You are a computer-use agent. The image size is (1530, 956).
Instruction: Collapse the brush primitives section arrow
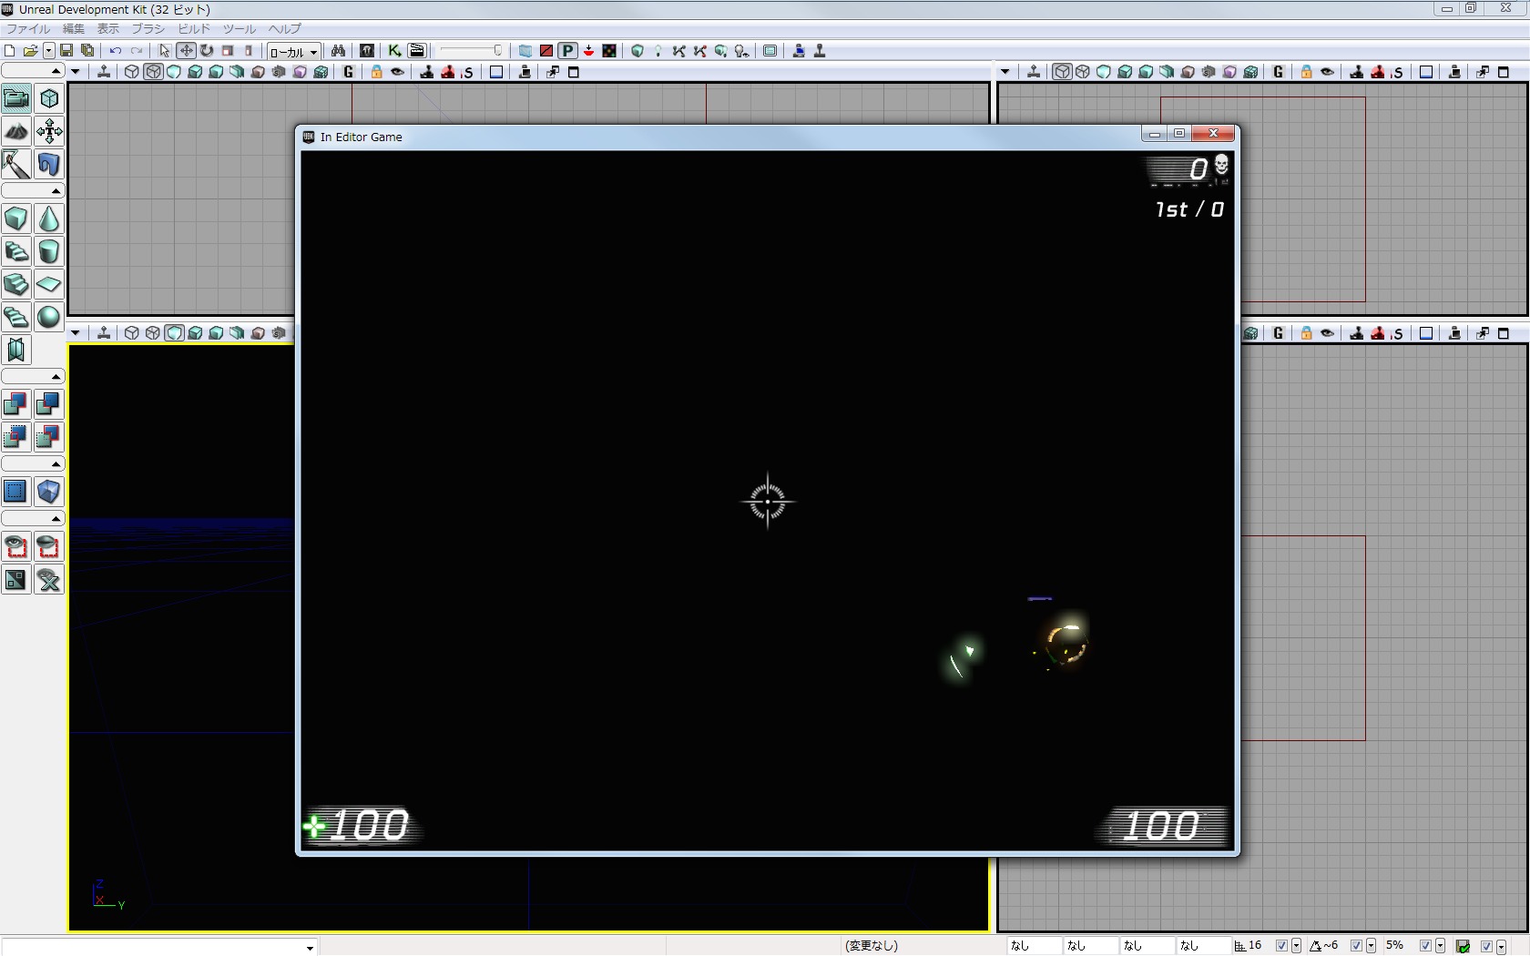pos(56,191)
